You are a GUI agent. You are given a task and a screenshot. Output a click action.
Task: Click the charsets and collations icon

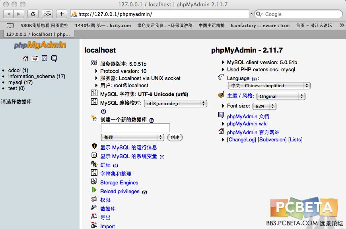click(94, 172)
